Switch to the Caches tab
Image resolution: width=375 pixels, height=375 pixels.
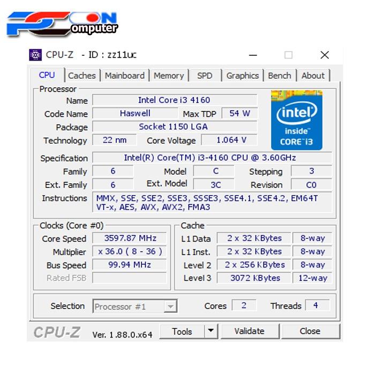pos(82,76)
